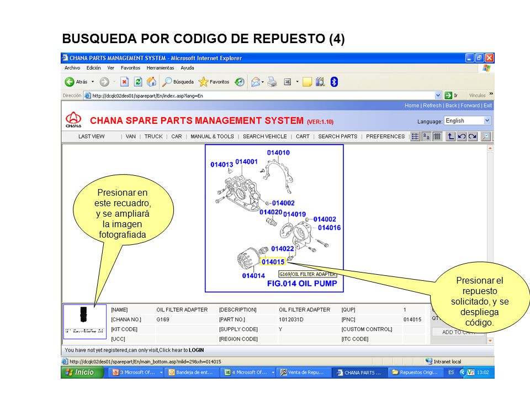Click in the address bar URL field
530x398 pixels.
(x=260, y=96)
